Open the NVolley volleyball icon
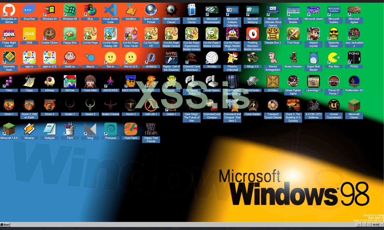Screen dimensions: 384x230 [x=212, y=57]
